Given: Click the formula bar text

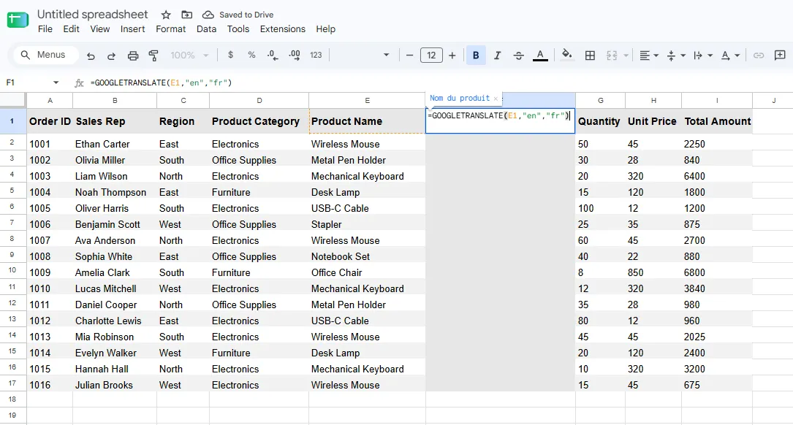Looking at the screenshot, I should tap(161, 83).
